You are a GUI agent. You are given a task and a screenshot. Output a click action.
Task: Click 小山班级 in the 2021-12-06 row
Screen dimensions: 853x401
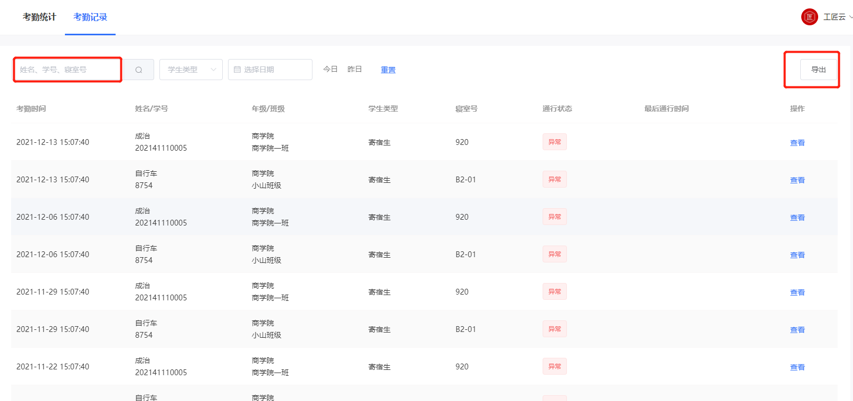tap(267, 260)
